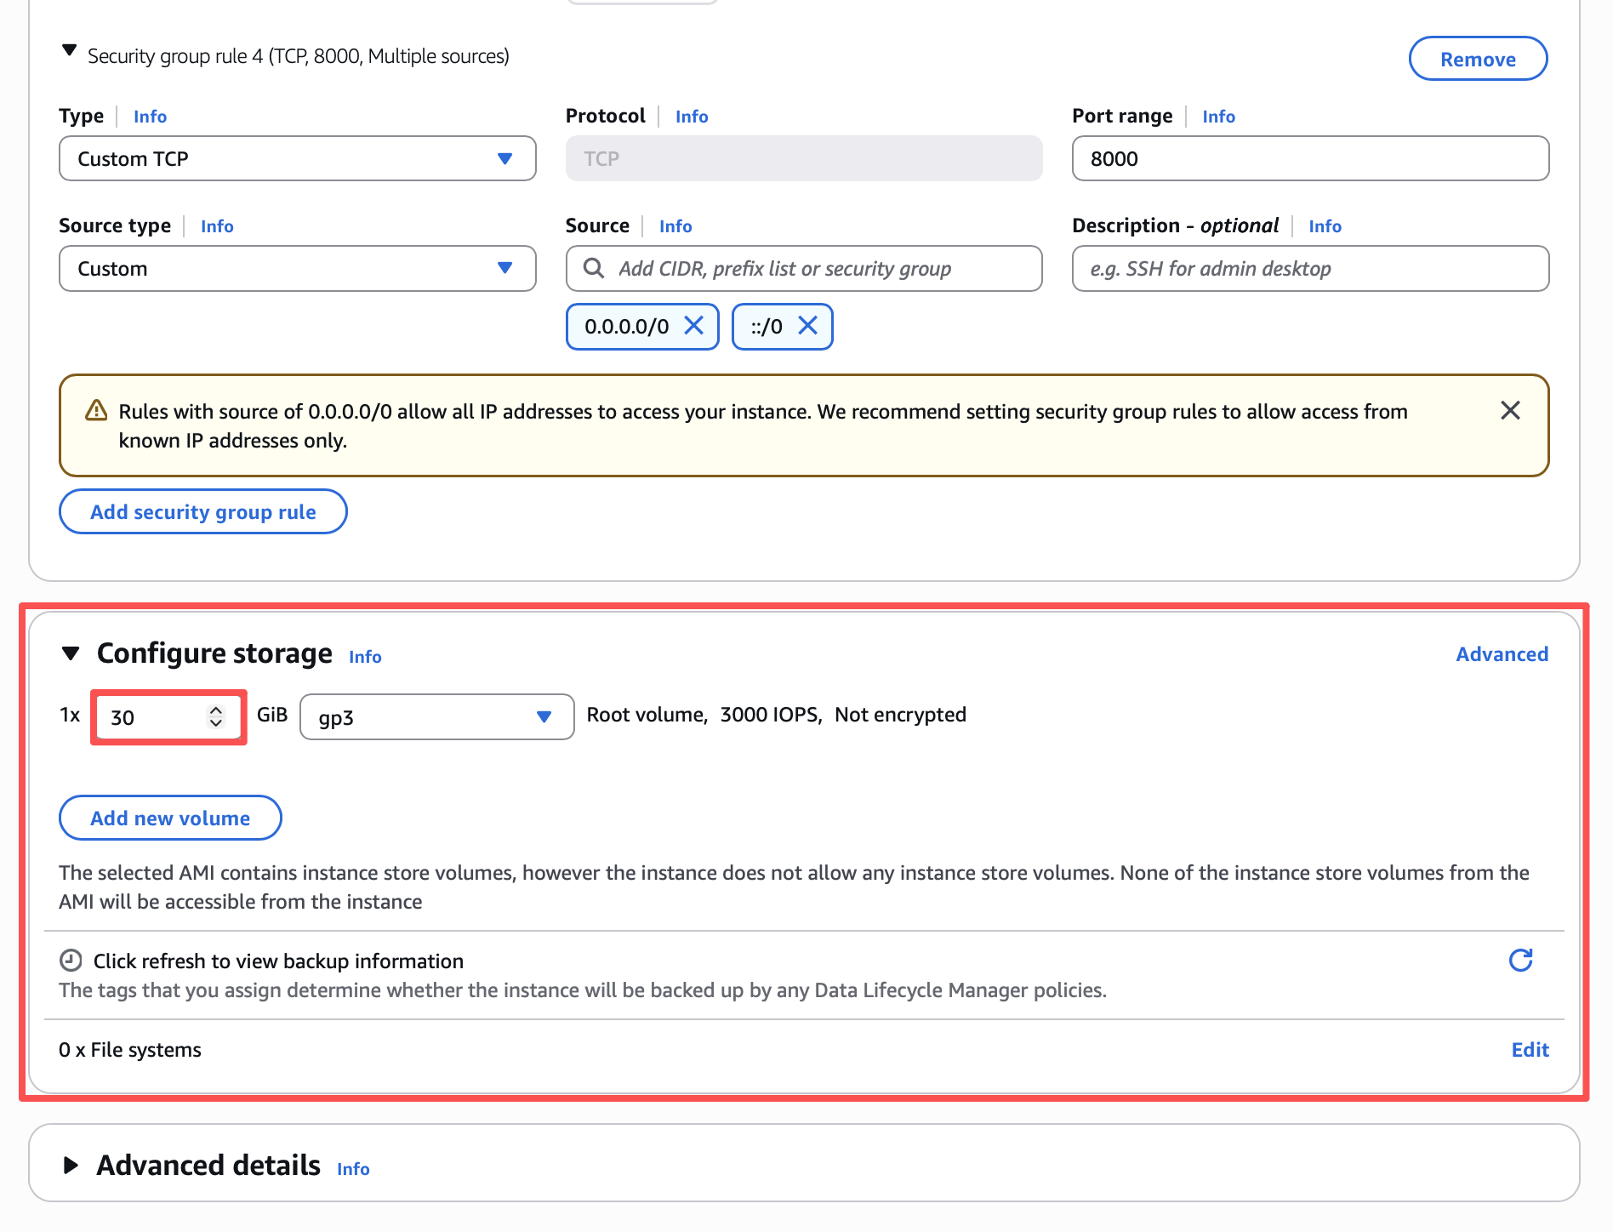Viewport: 1613px width, 1232px height.
Task: Click the Port range input field
Action: click(x=1309, y=159)
